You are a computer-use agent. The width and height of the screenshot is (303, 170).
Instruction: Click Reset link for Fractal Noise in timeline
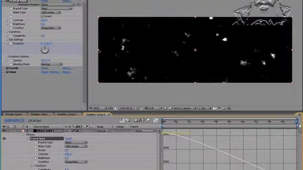[68, 138]
